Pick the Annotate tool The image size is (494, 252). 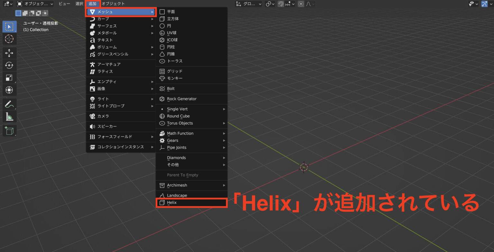(9, 104)
